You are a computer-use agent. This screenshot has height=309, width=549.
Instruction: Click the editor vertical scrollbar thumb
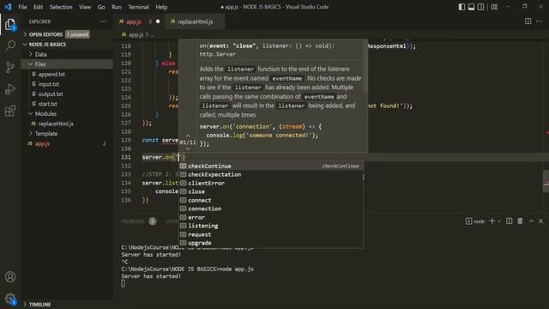pyautogui.click(x=546, y=181)
